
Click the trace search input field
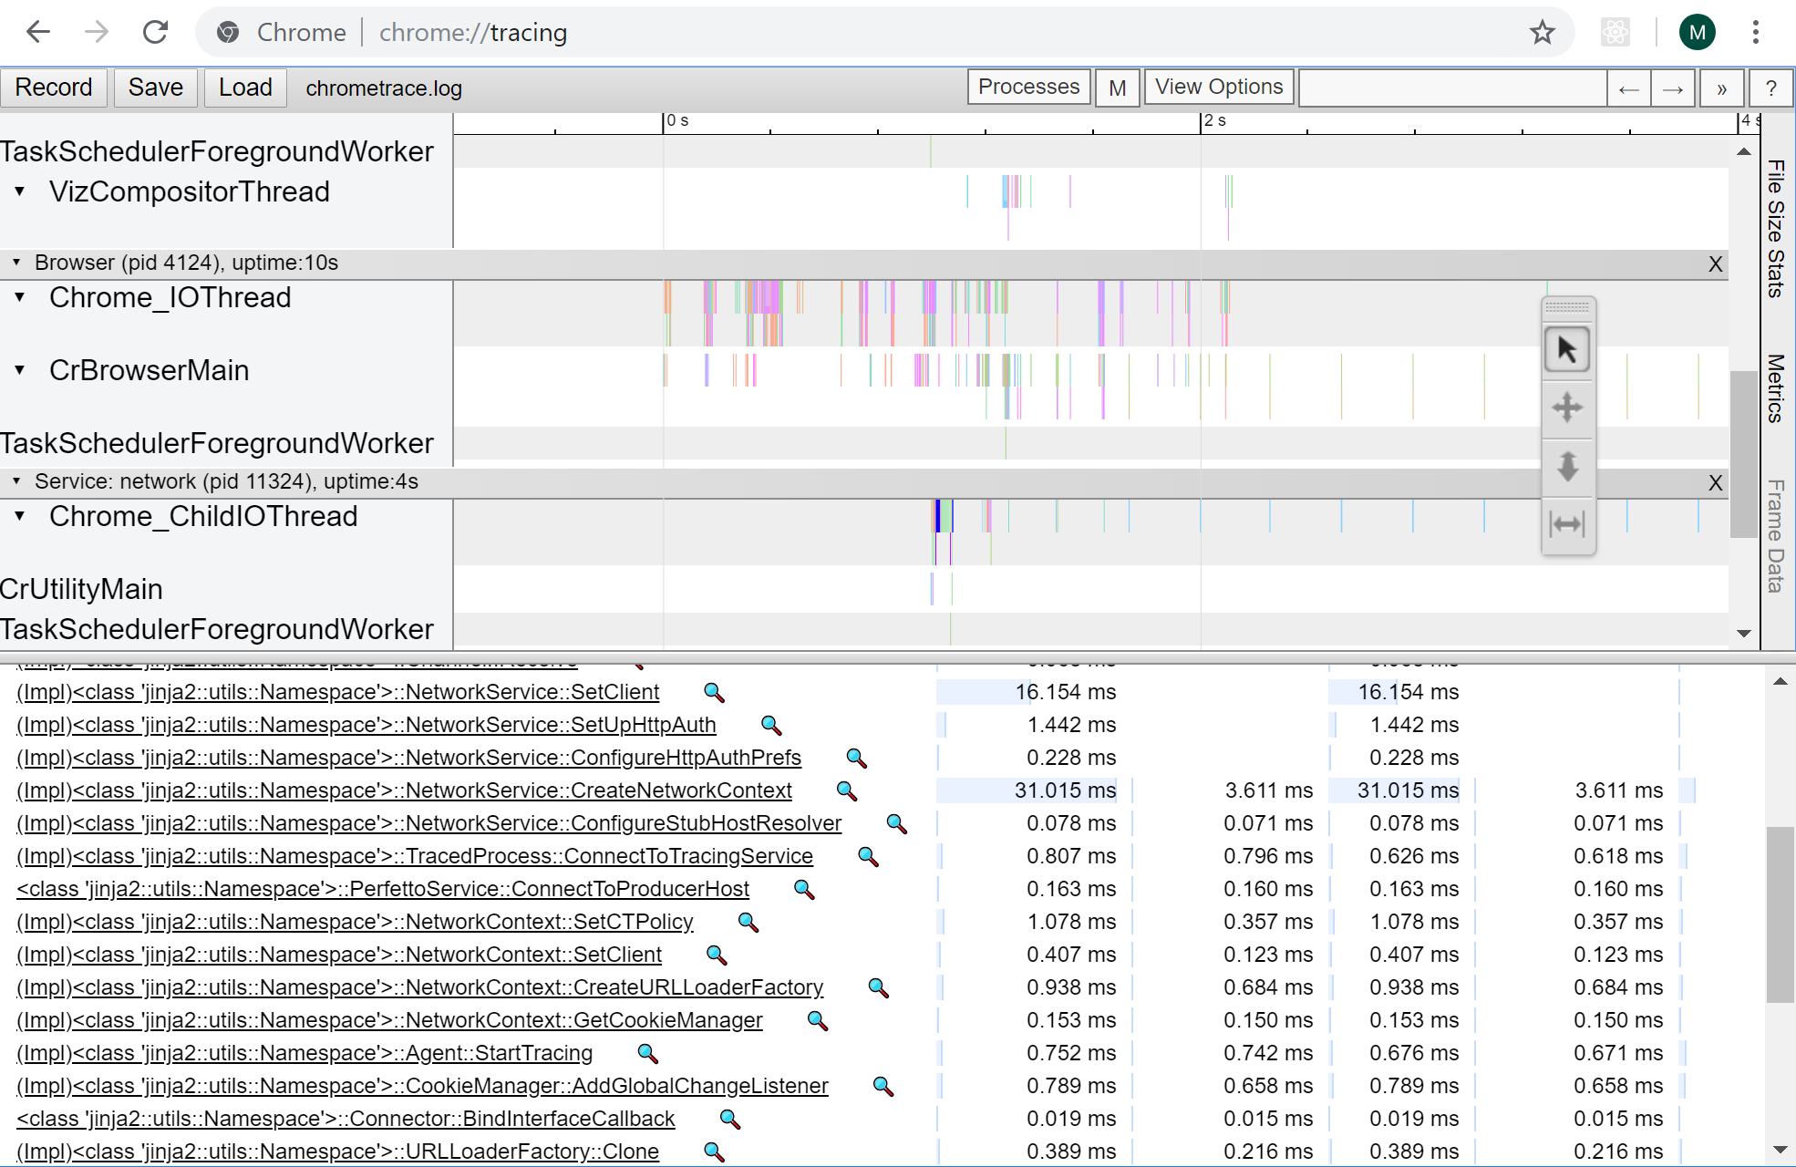(1452, 88)
